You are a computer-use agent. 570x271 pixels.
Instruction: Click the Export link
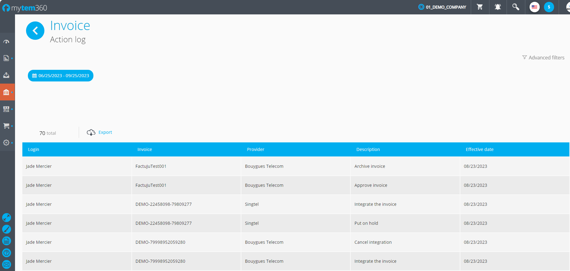tap(105, 132)
